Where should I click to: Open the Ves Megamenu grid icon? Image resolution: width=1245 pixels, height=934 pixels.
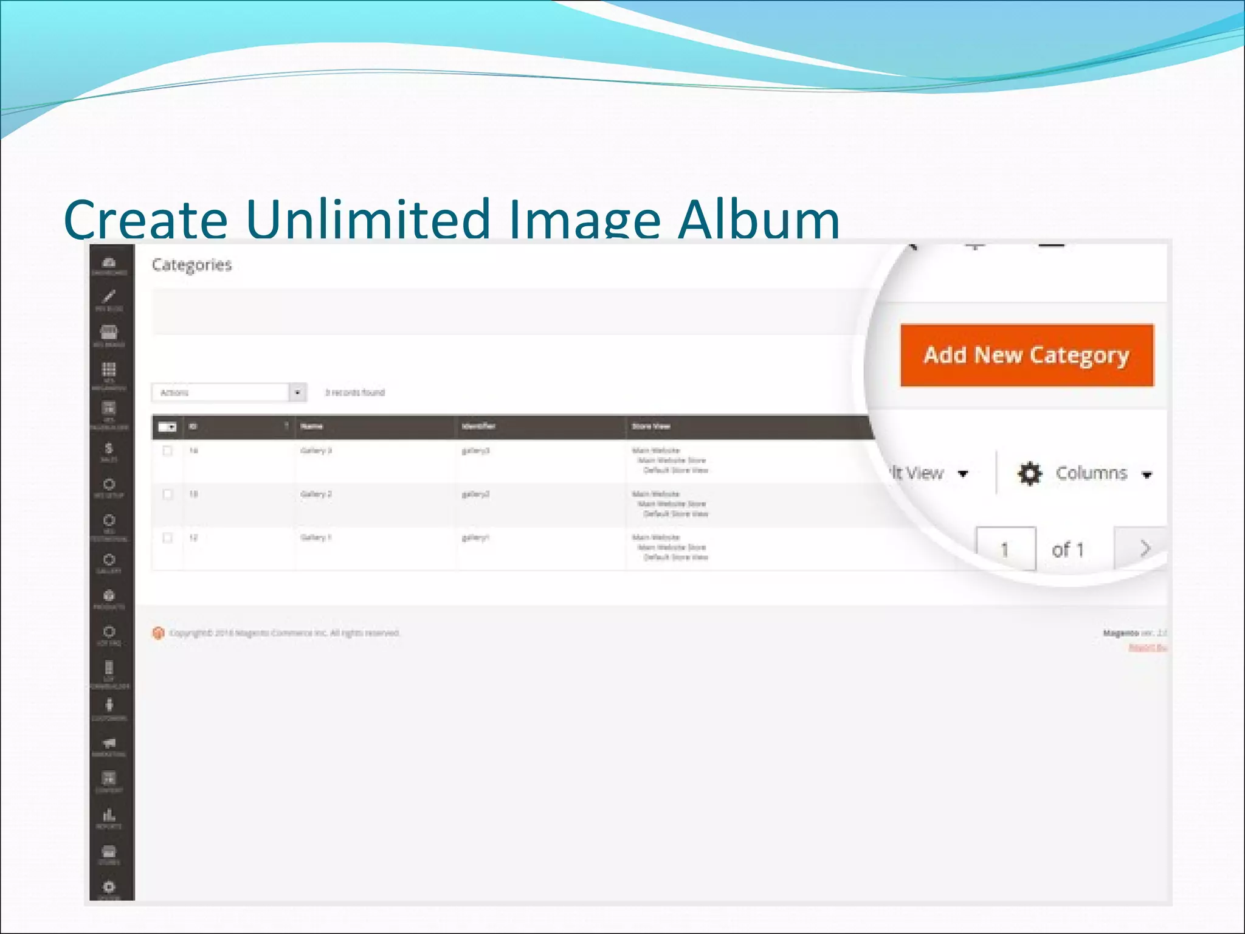(109, 376)
